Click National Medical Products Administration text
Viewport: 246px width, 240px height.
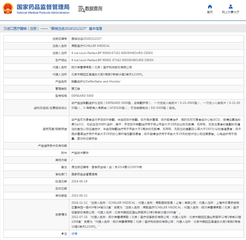(x=43, y=13)
